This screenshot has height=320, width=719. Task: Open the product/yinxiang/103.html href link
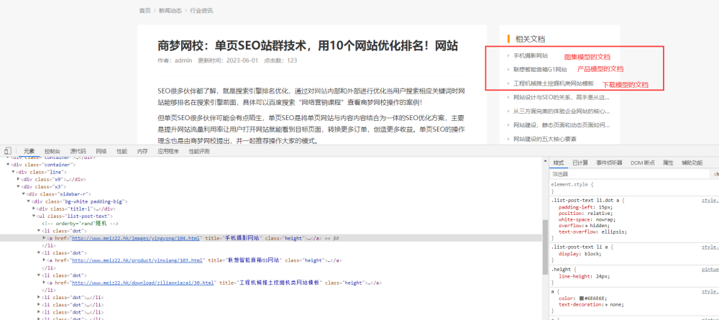click(x=137, y=260)
